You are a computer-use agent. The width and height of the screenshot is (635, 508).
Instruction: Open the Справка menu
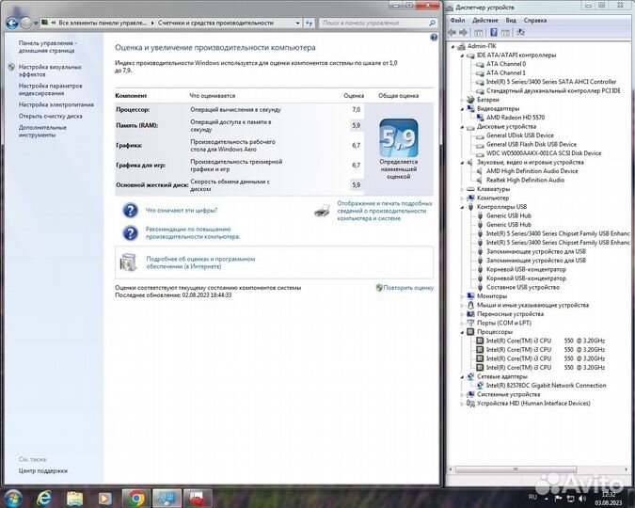tap(535, 21)
